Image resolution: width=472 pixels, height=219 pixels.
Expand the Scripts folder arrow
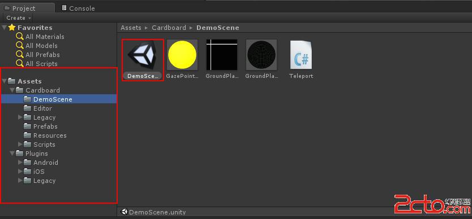[20, 144]
